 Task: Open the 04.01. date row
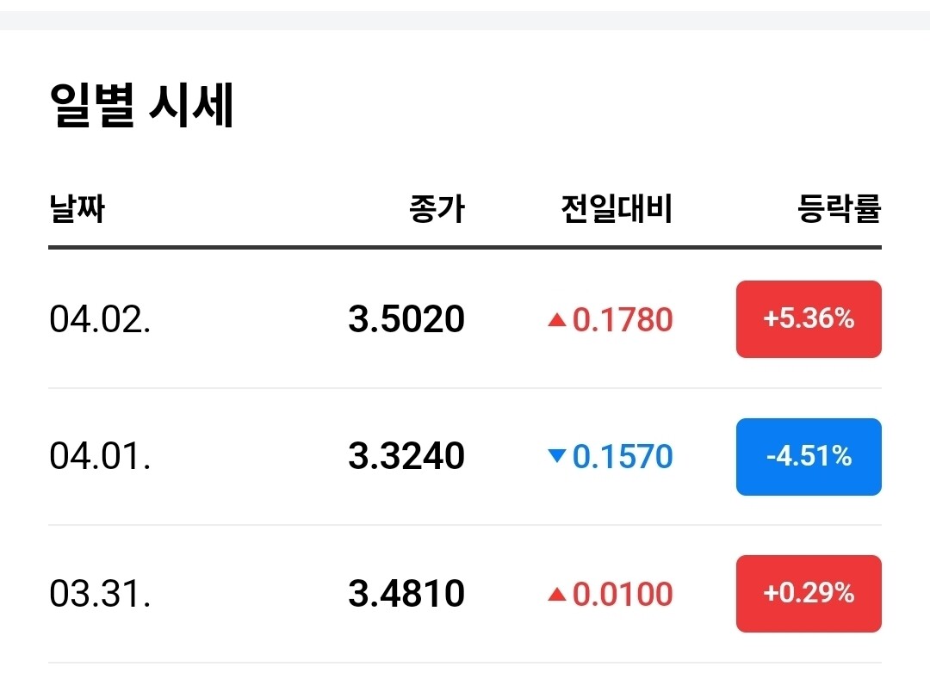(100, 456)
